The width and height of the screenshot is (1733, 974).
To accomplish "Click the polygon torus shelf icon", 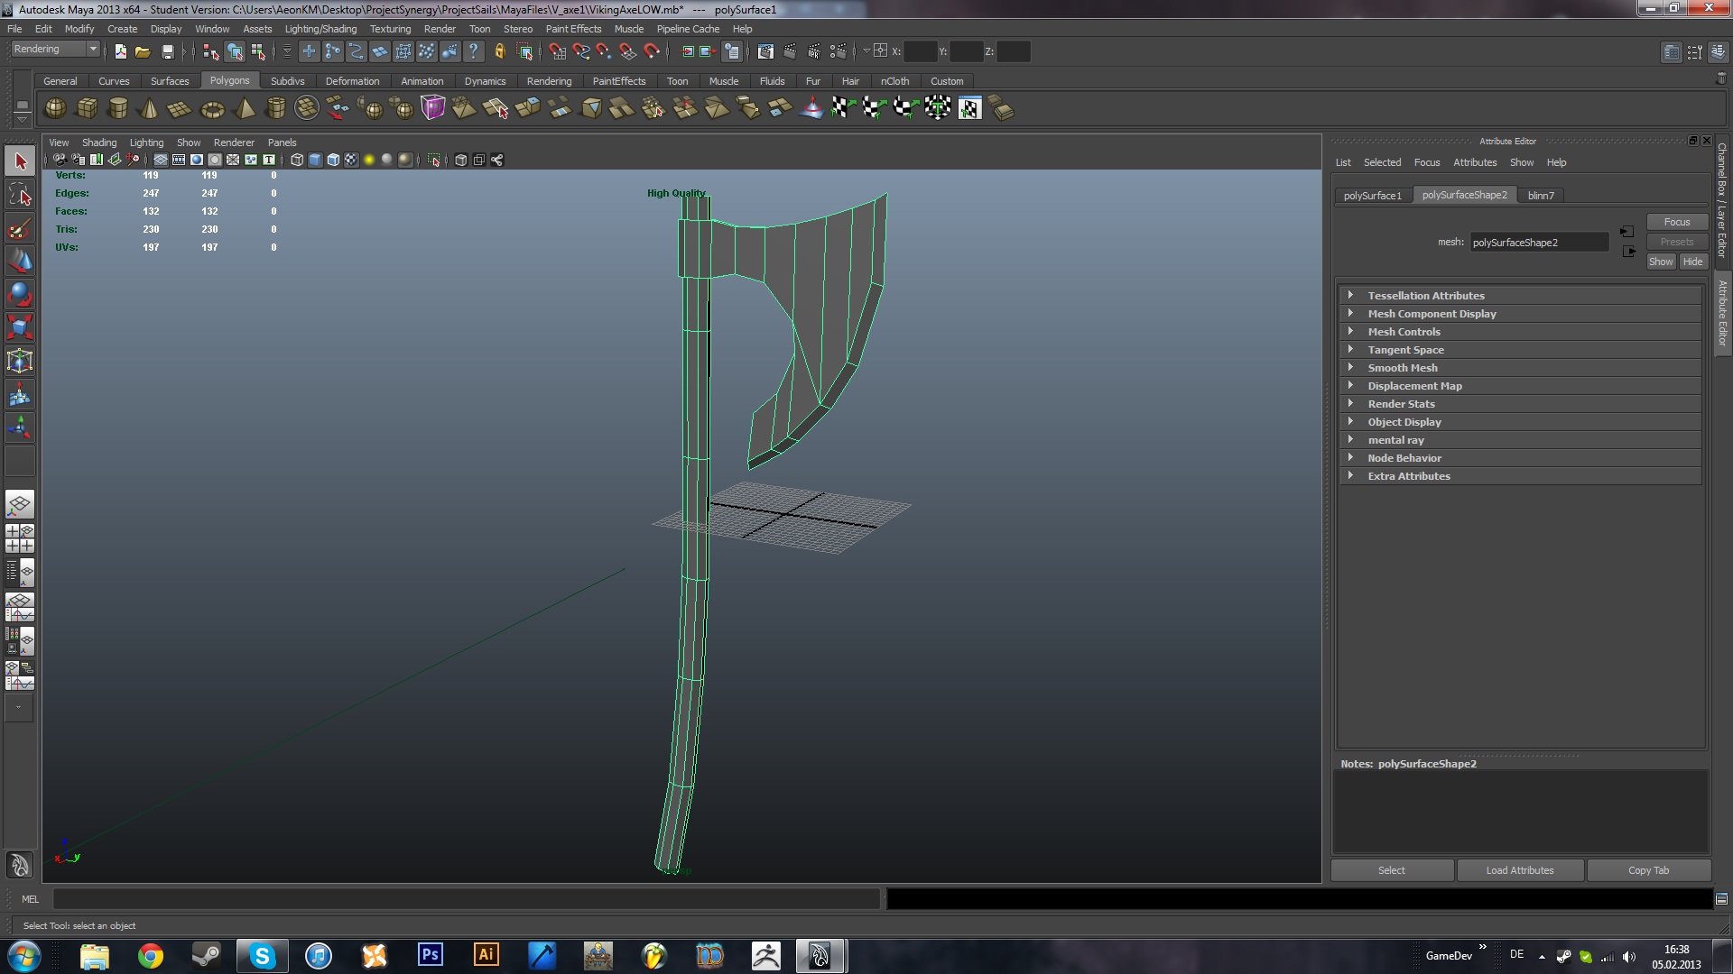I will pos(212,109).
